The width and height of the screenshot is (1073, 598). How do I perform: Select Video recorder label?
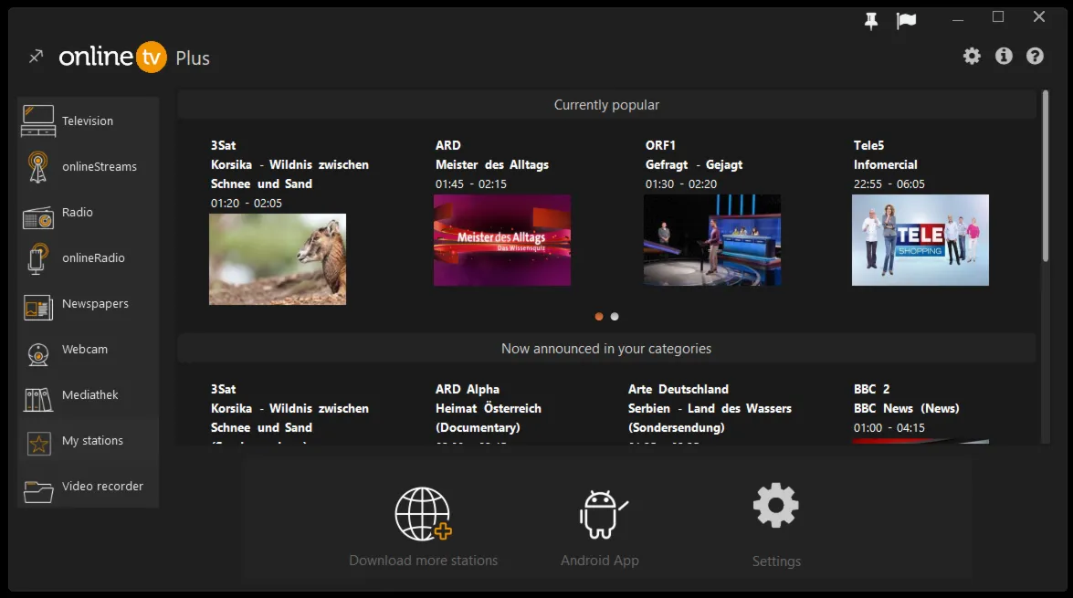point(102,487)
